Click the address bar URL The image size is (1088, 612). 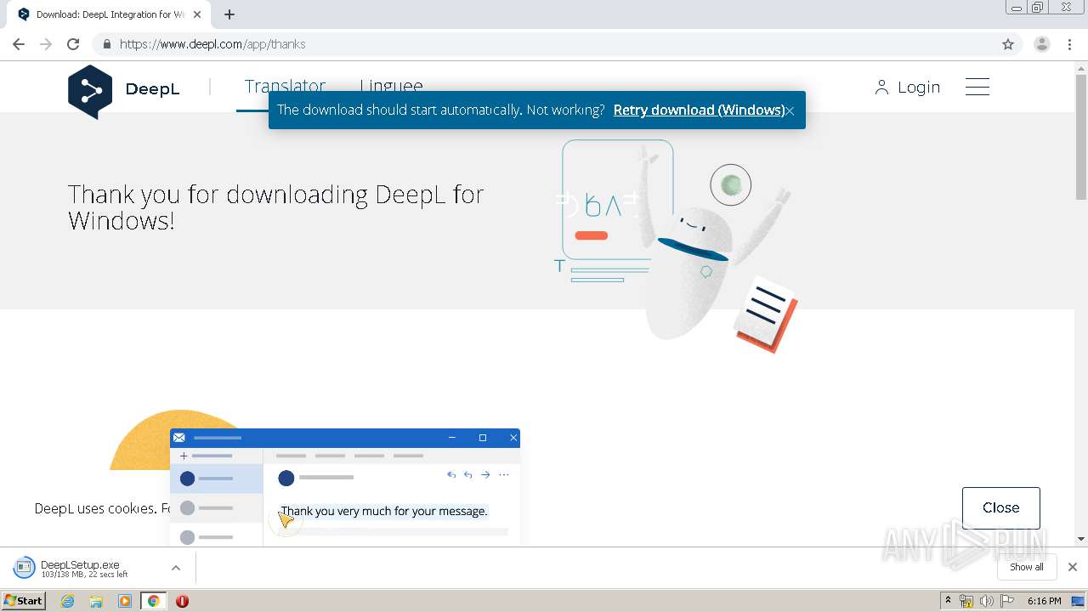pos(212,44)
